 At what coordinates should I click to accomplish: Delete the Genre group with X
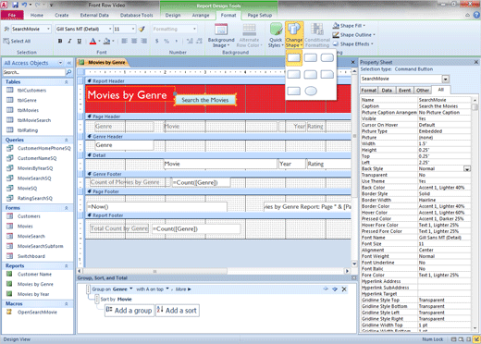coord(344,289)
